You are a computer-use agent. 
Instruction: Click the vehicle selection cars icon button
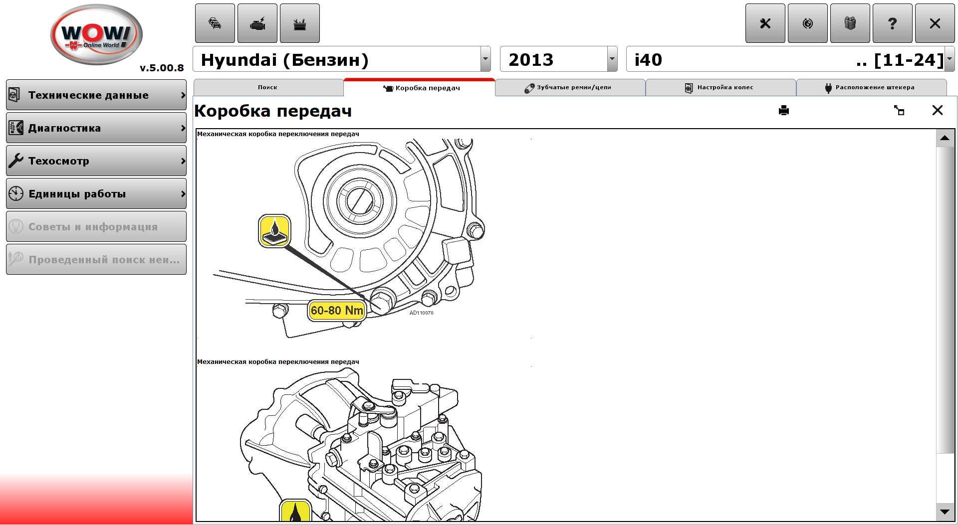click(x=215, y=23)
